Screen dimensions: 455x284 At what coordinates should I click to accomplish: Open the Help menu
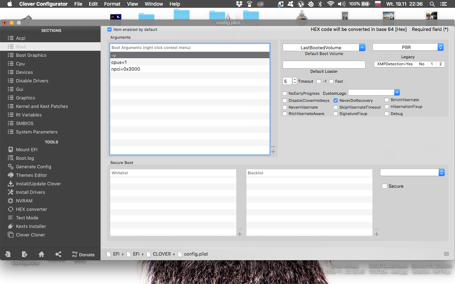point(175,4)
